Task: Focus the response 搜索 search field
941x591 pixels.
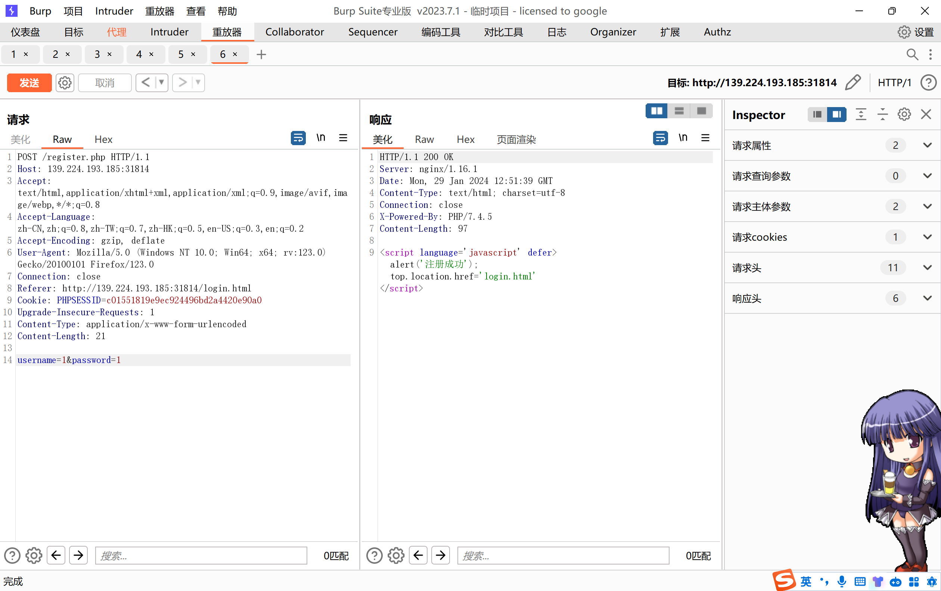Action: tap(563, 556)
